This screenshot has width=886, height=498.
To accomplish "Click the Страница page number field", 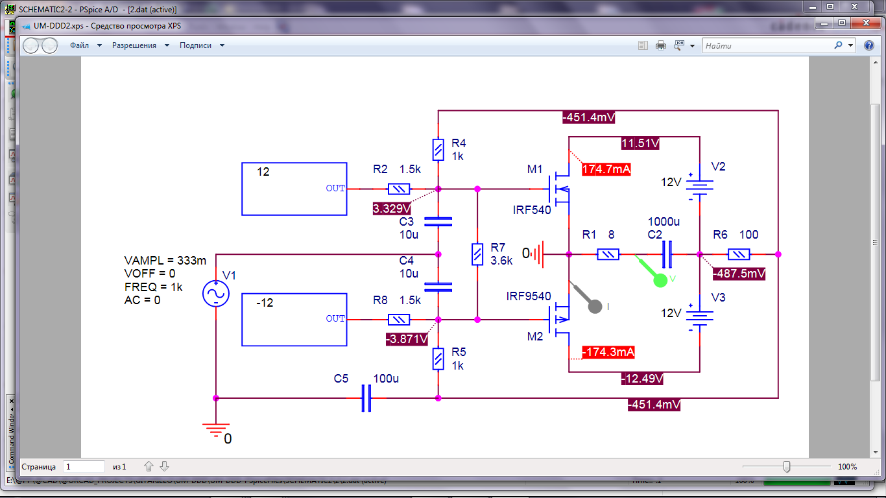I will point(84,466).
